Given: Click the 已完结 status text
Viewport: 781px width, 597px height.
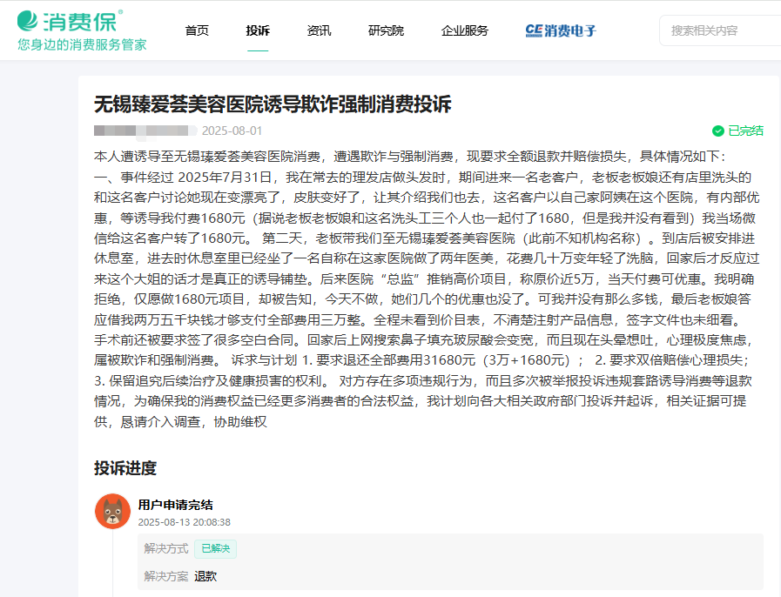Looking at the screenshot, I should coord(745,131).
